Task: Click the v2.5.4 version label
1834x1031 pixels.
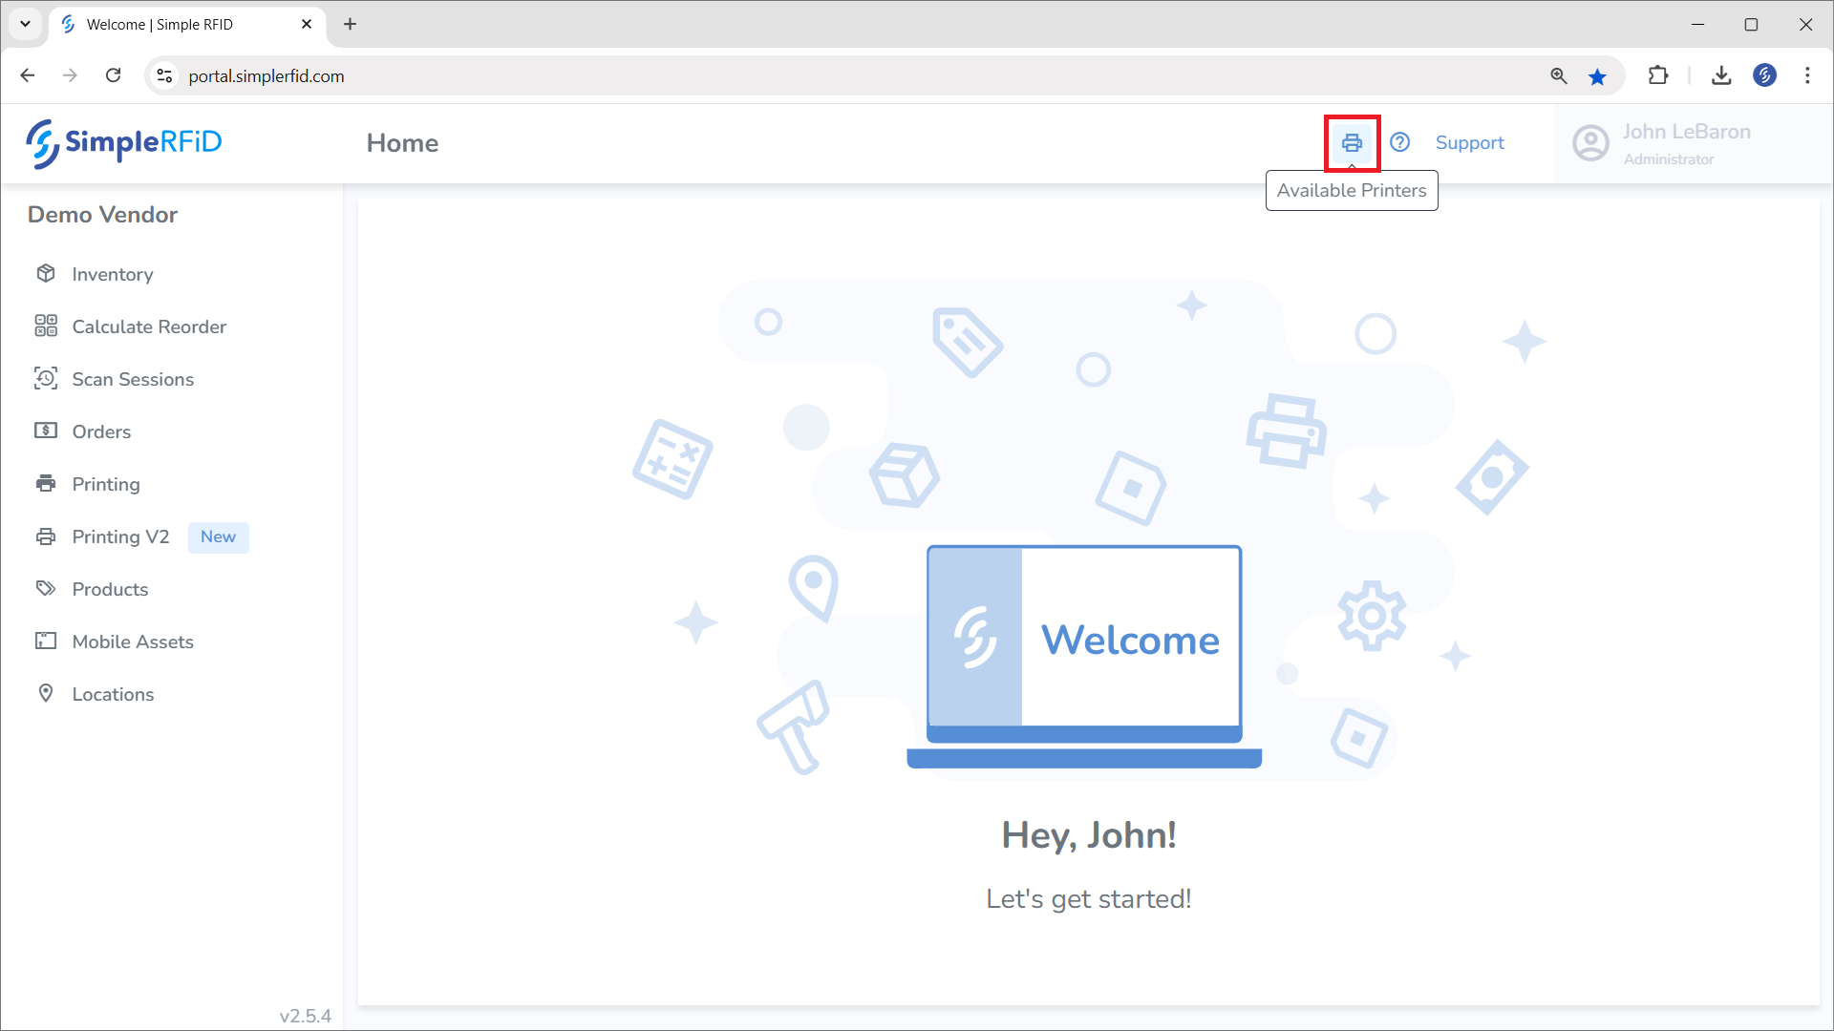Action: coord(305,1016)
